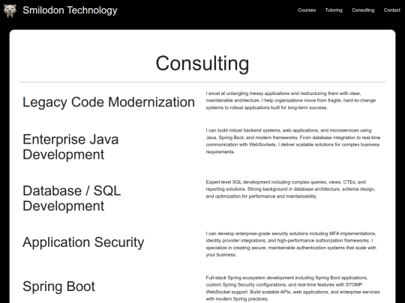Viewport: 405px width, 303px height.
Task: Open the Contact page link
Action: pyautogui.click(x=391, y=10)
